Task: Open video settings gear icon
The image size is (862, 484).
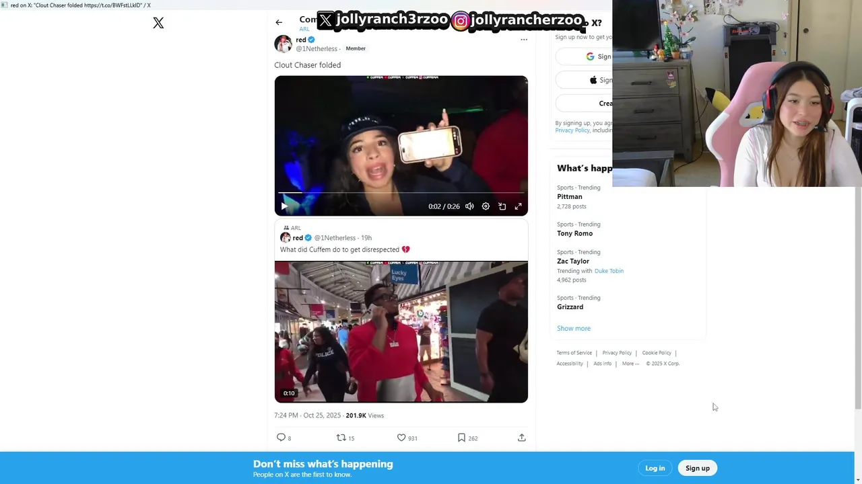Action: coord(486,206)
